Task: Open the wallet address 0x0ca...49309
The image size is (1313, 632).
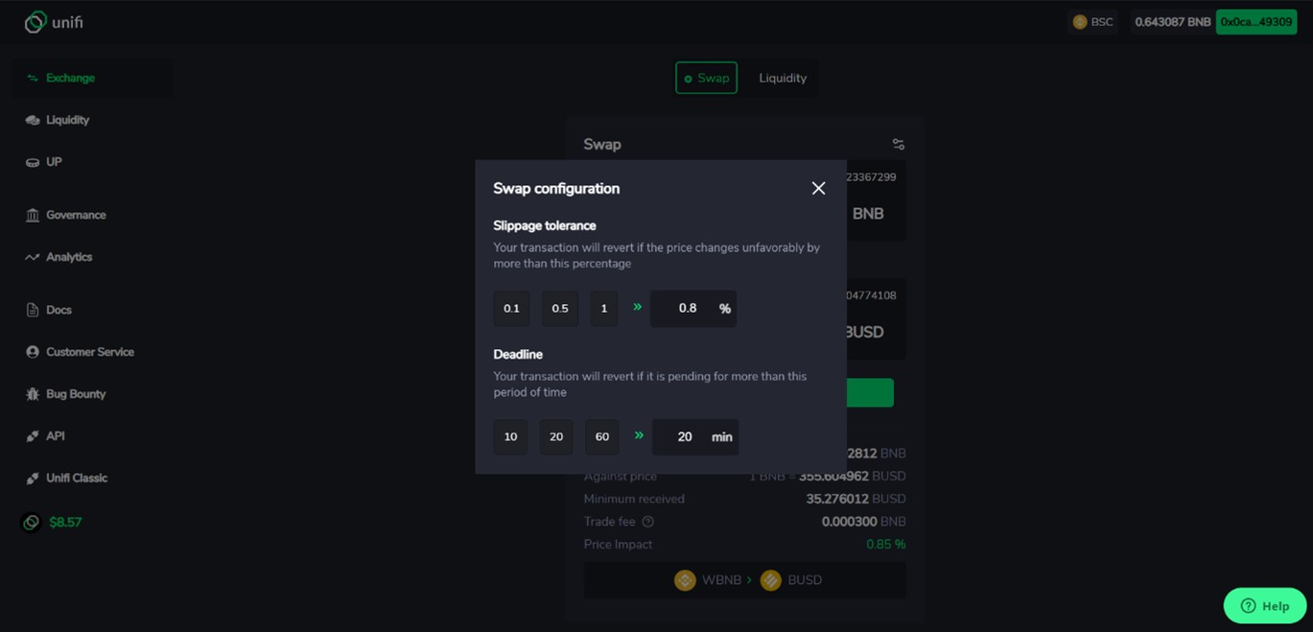Action: (x=1256, y=22)
